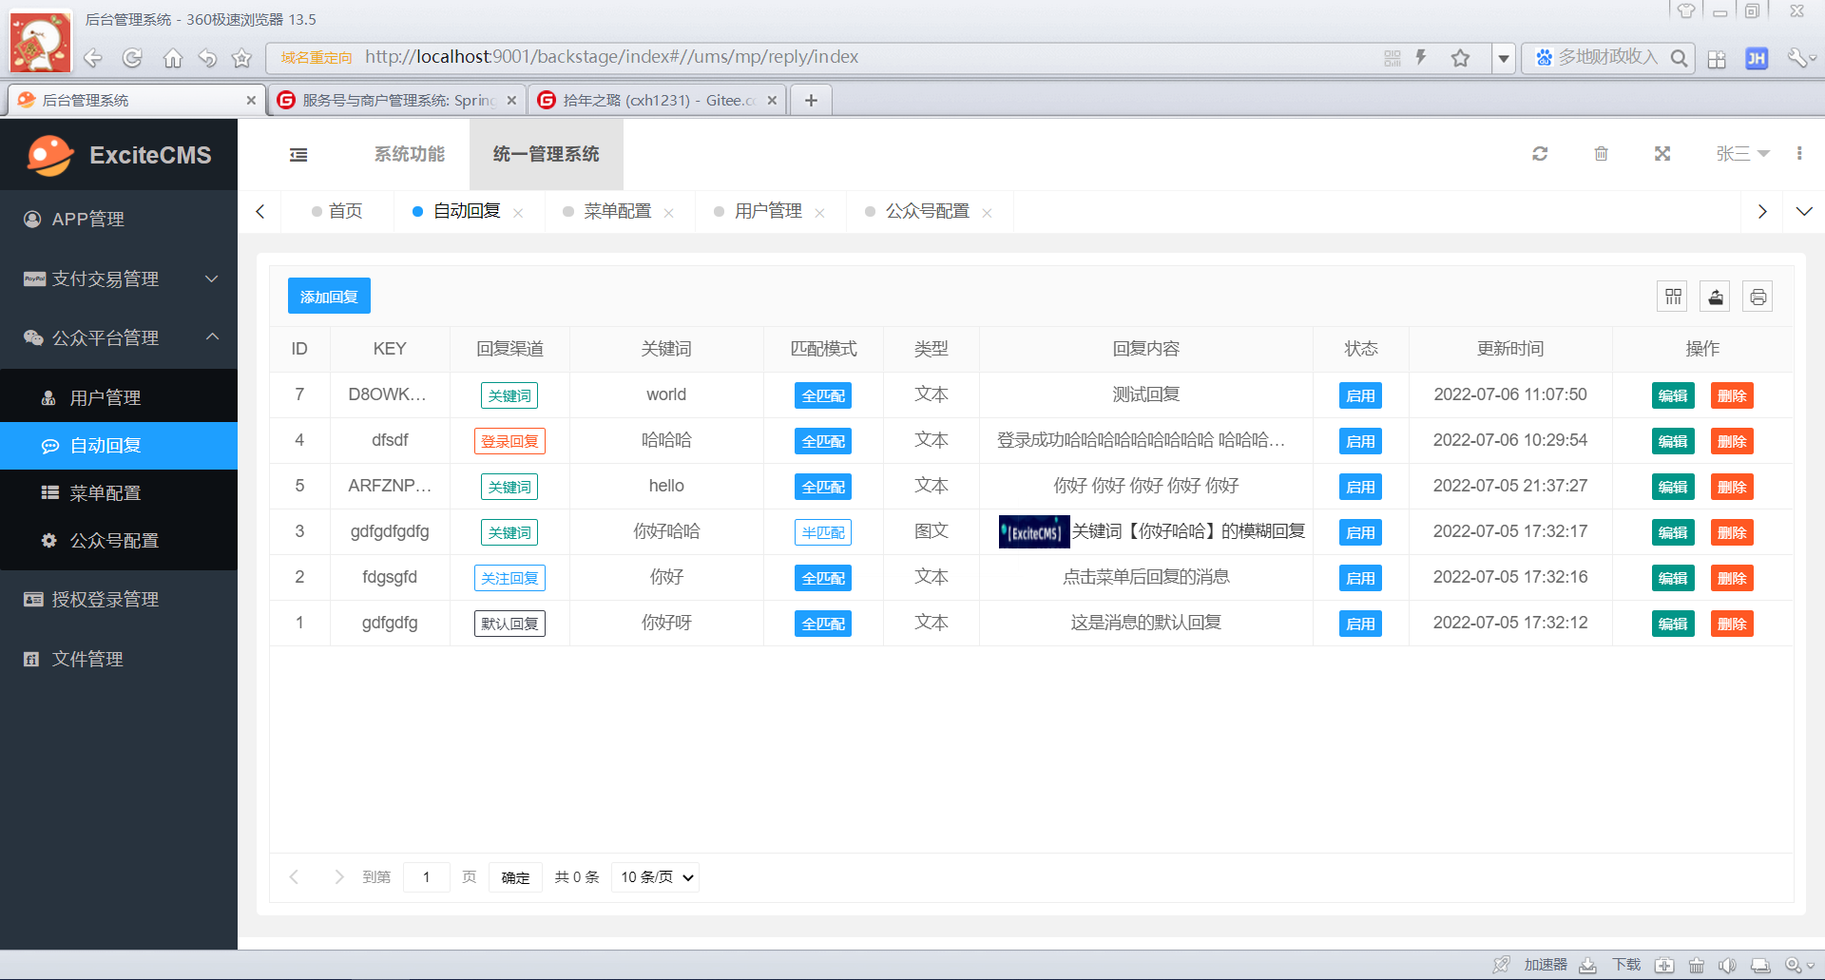1825x980 pixels.
Task: Switch to the 菜单配置 page tab
Action: (618, 211)
